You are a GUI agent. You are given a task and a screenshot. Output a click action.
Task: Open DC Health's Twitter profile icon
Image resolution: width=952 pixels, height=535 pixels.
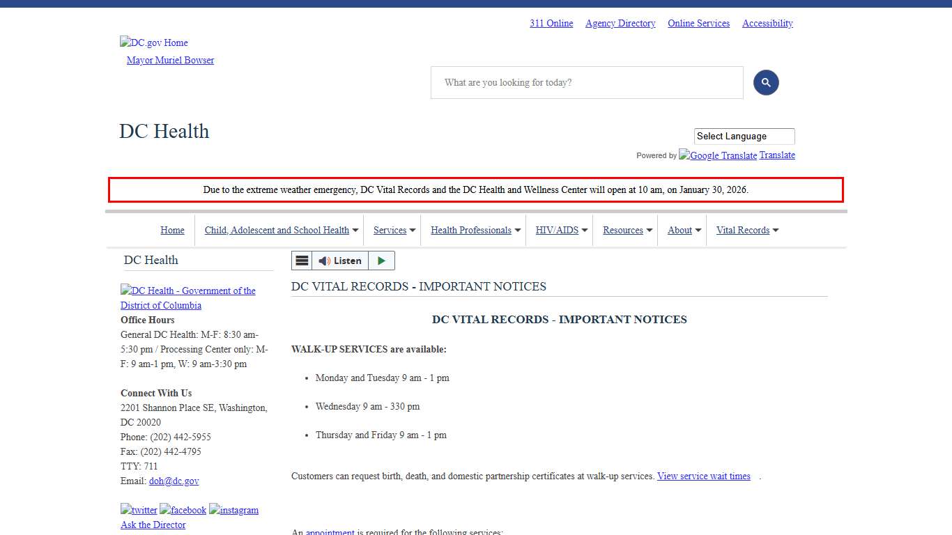pos(139,509)
